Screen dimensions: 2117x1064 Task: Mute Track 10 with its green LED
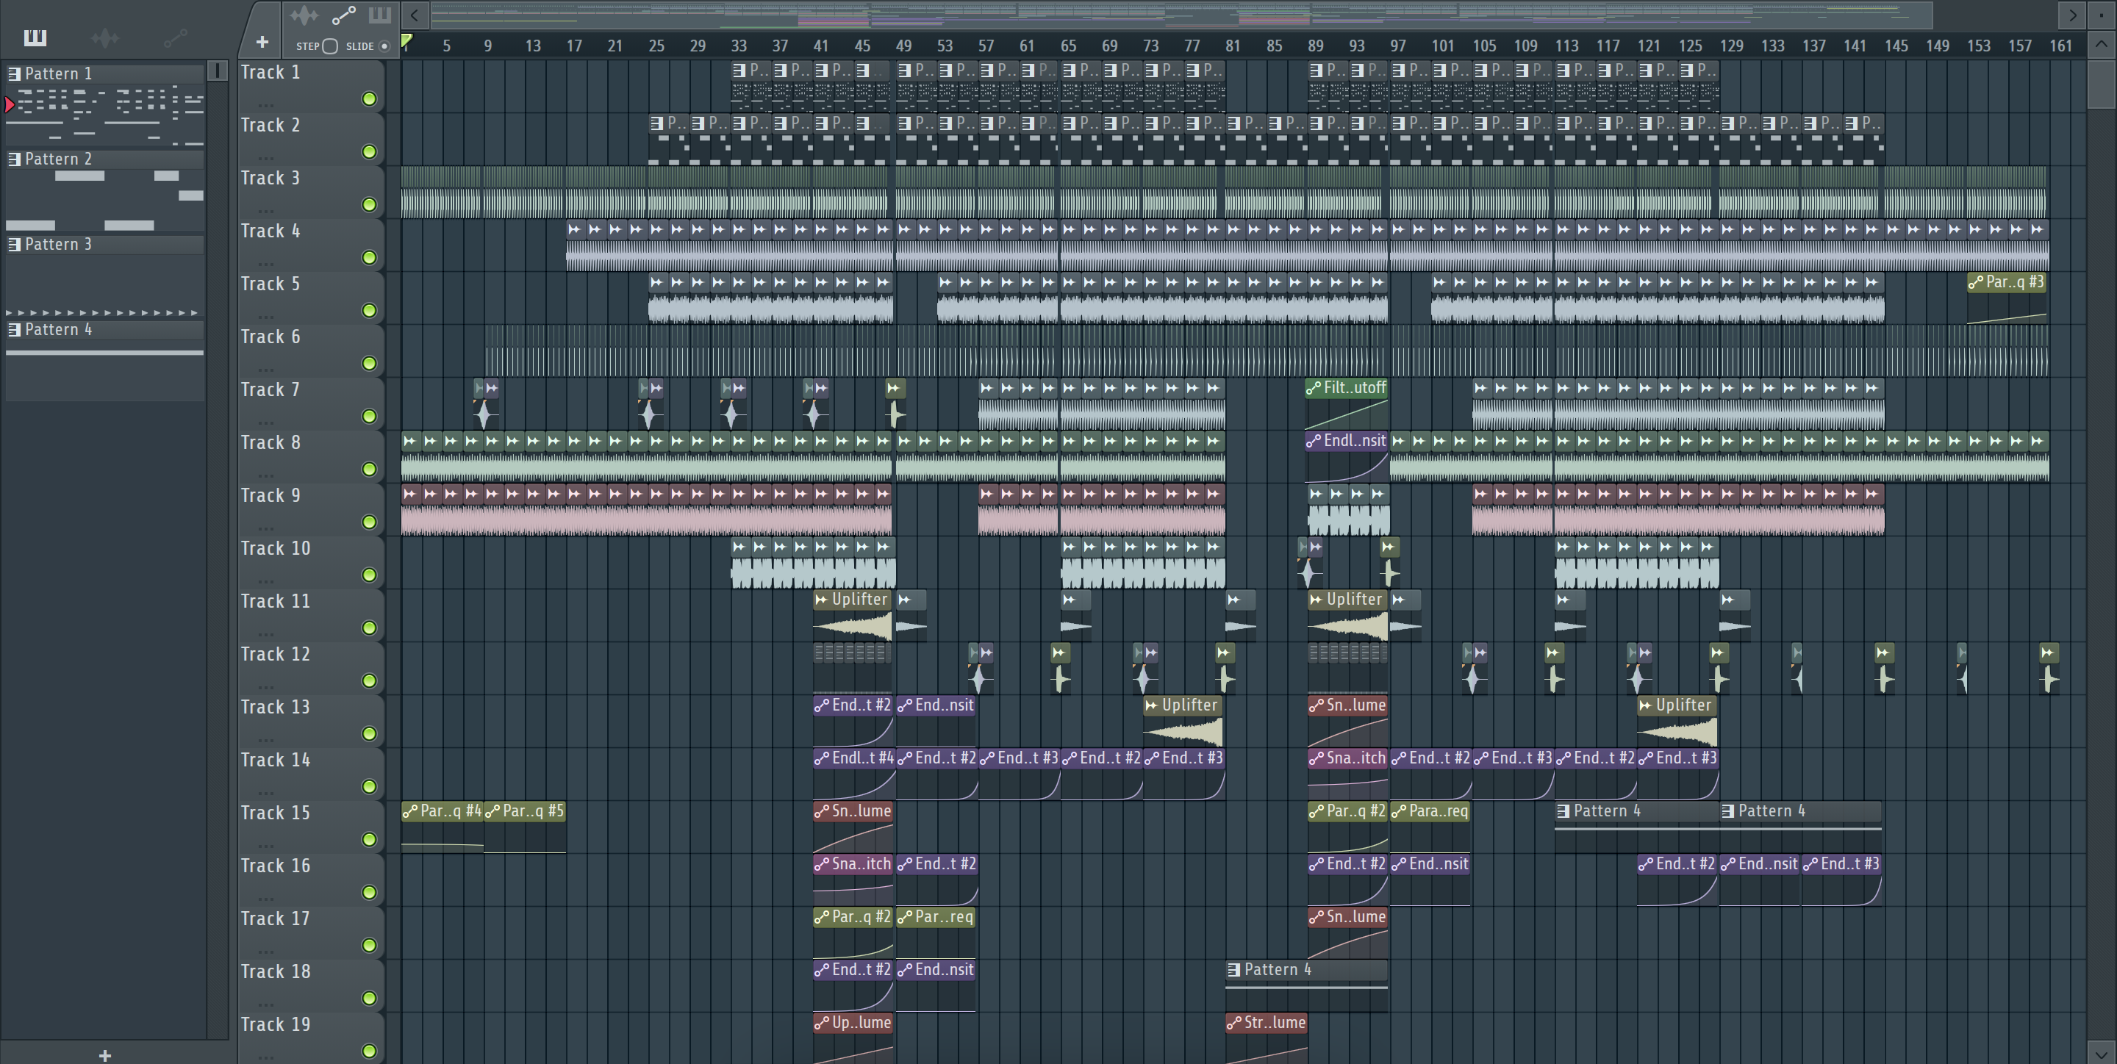click(369, 575)
